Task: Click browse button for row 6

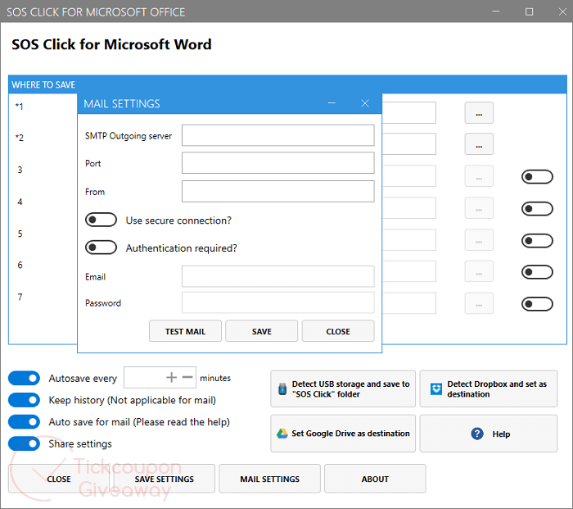Action: tap(479, 271)
